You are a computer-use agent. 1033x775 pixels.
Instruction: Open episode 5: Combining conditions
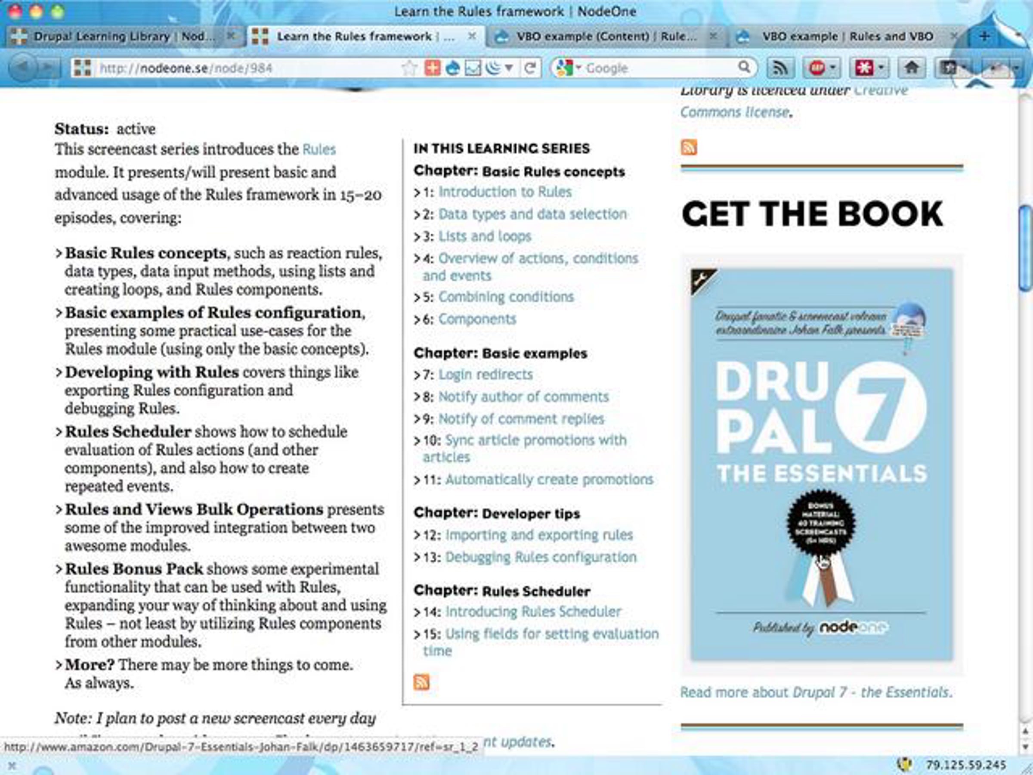(506, 297)
